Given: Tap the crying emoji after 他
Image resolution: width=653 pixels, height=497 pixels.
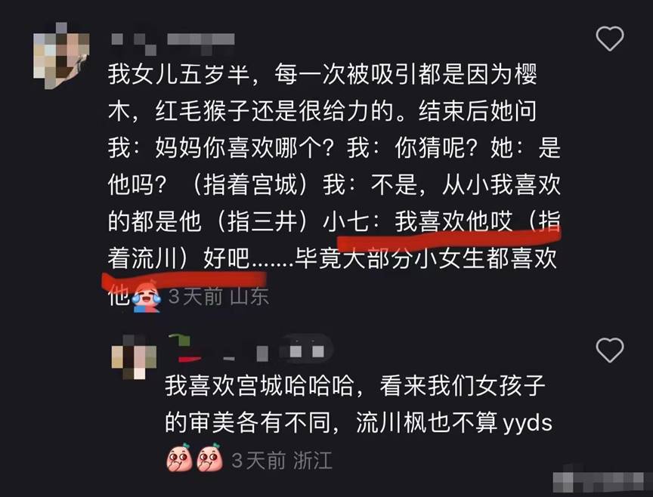Looking at the screenshot, I should point(147,296).
